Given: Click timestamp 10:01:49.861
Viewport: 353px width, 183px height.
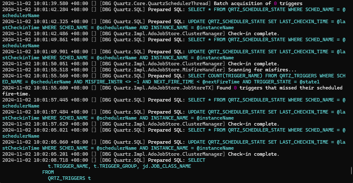Looking at the screenshot, I should tap(51, 40).
